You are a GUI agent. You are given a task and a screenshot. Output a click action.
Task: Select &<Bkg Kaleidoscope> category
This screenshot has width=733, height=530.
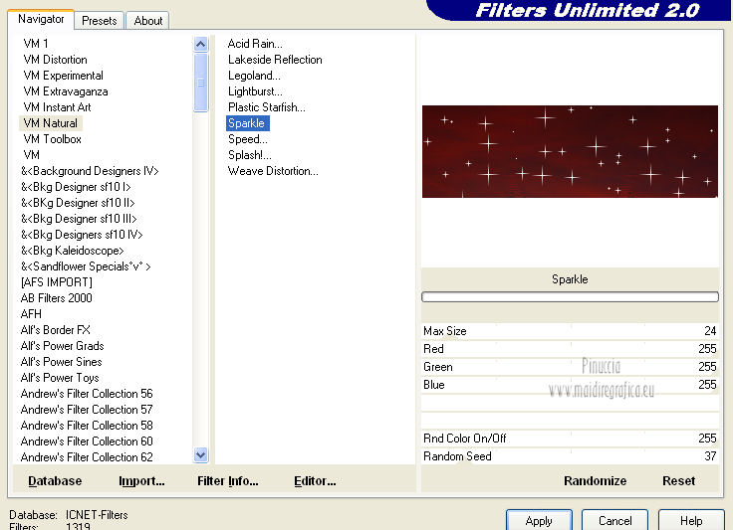pyautogui.click(x=73, y=251)
